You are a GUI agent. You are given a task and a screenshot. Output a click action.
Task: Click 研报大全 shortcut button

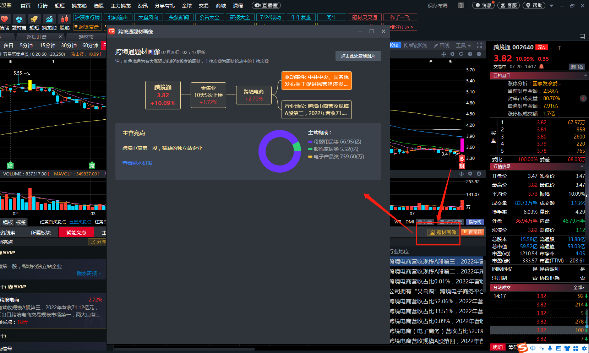tap(240, 17)
